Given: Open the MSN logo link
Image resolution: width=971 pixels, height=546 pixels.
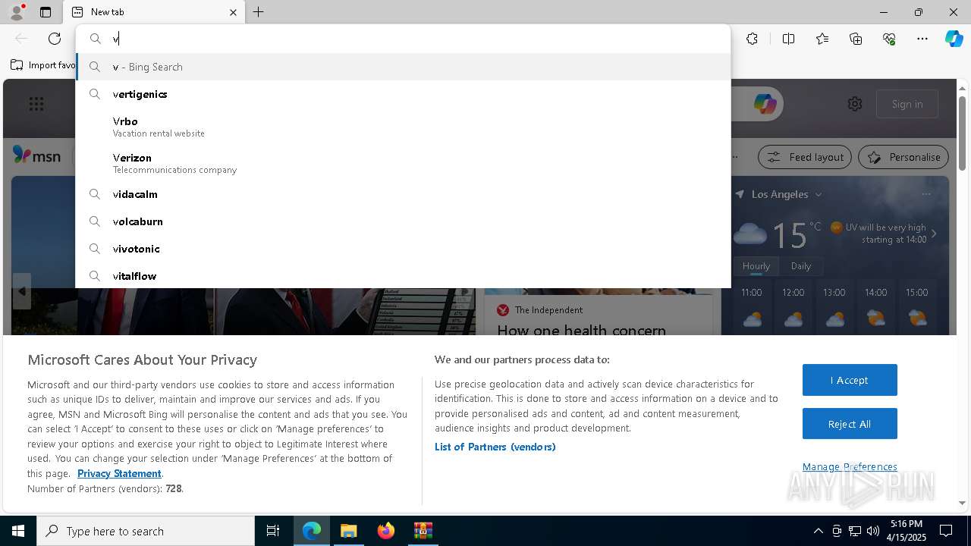Looking at the screenshot, I should pyautogui.click(x=36, y=155).
